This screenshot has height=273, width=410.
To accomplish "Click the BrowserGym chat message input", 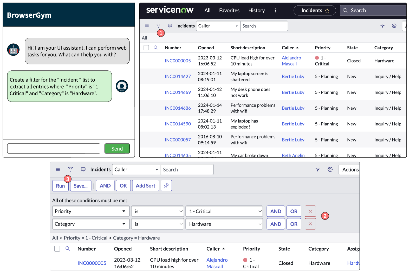I will [54, 149].
